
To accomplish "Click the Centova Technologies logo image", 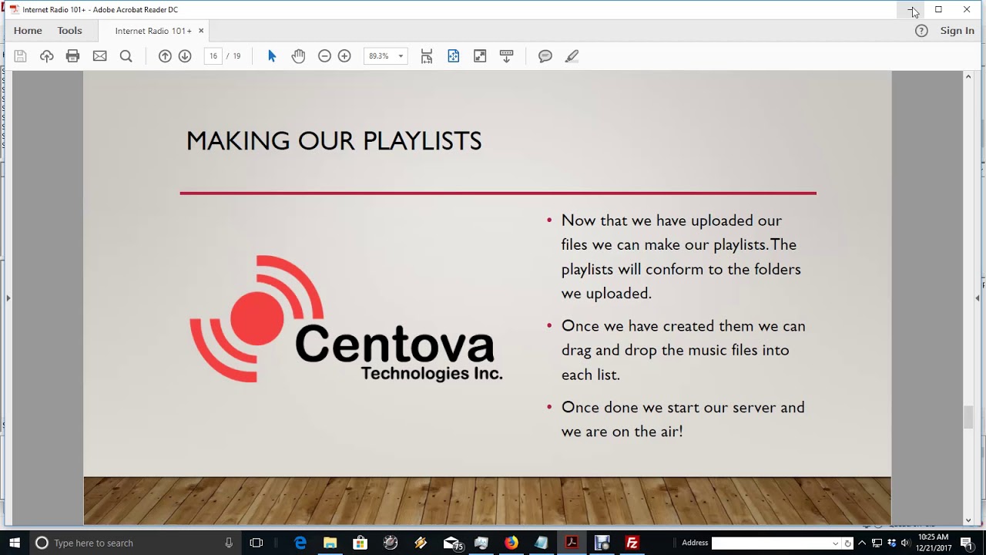I will (346, 318).
